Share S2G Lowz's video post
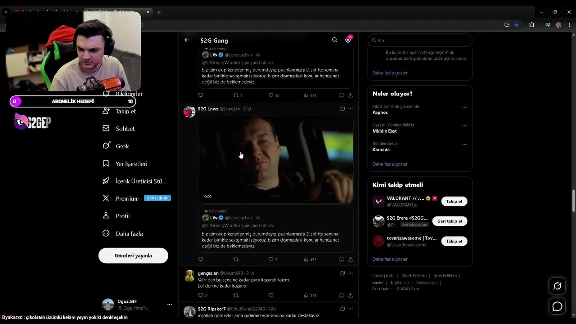The height and width of the screenshot is (324, 576). click(x=351, y=259)
